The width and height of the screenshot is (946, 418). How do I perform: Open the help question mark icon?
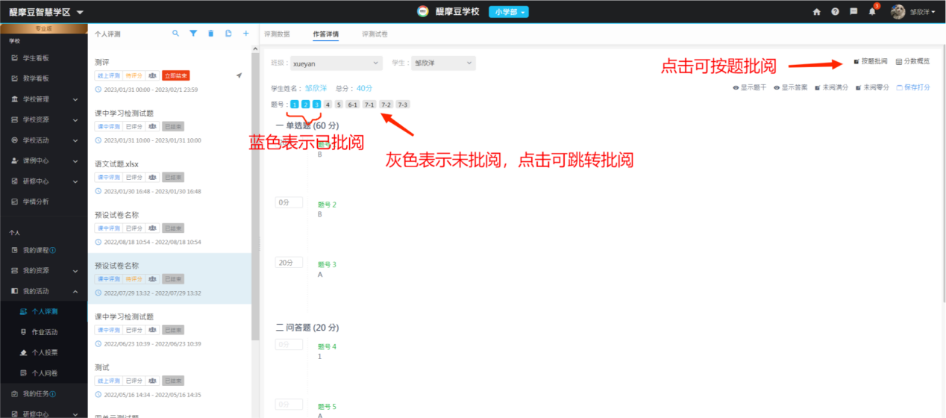coord(835,12)
